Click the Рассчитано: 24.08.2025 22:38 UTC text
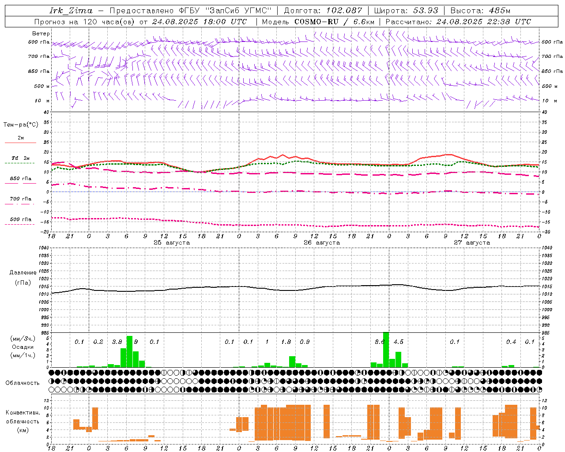The width and height of the screenshot is (565, 452). 459,22
